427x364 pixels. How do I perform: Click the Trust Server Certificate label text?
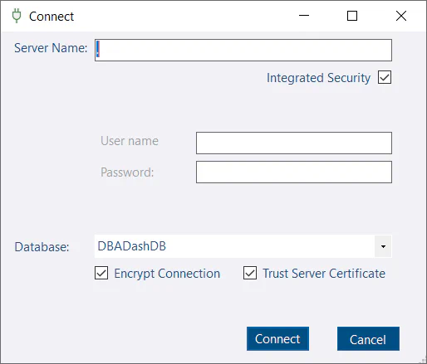click(x=324, y=274)
